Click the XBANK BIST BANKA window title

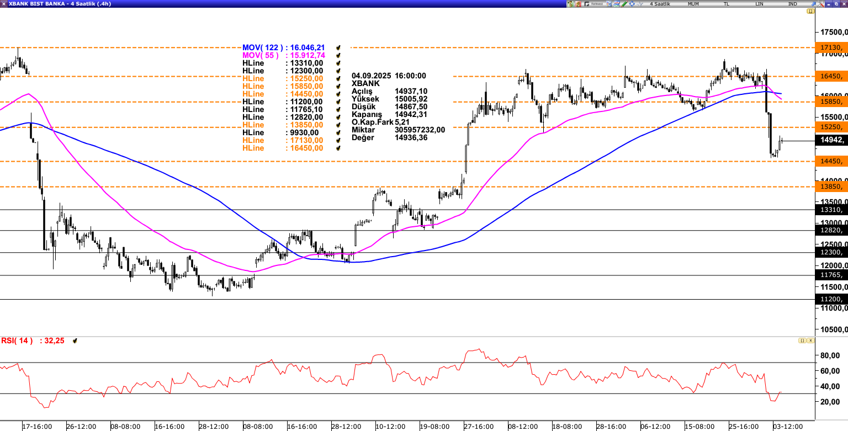pos(60,4)
